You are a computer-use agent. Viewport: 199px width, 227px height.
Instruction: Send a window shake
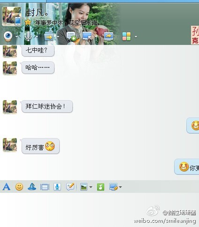click(45, 187)
